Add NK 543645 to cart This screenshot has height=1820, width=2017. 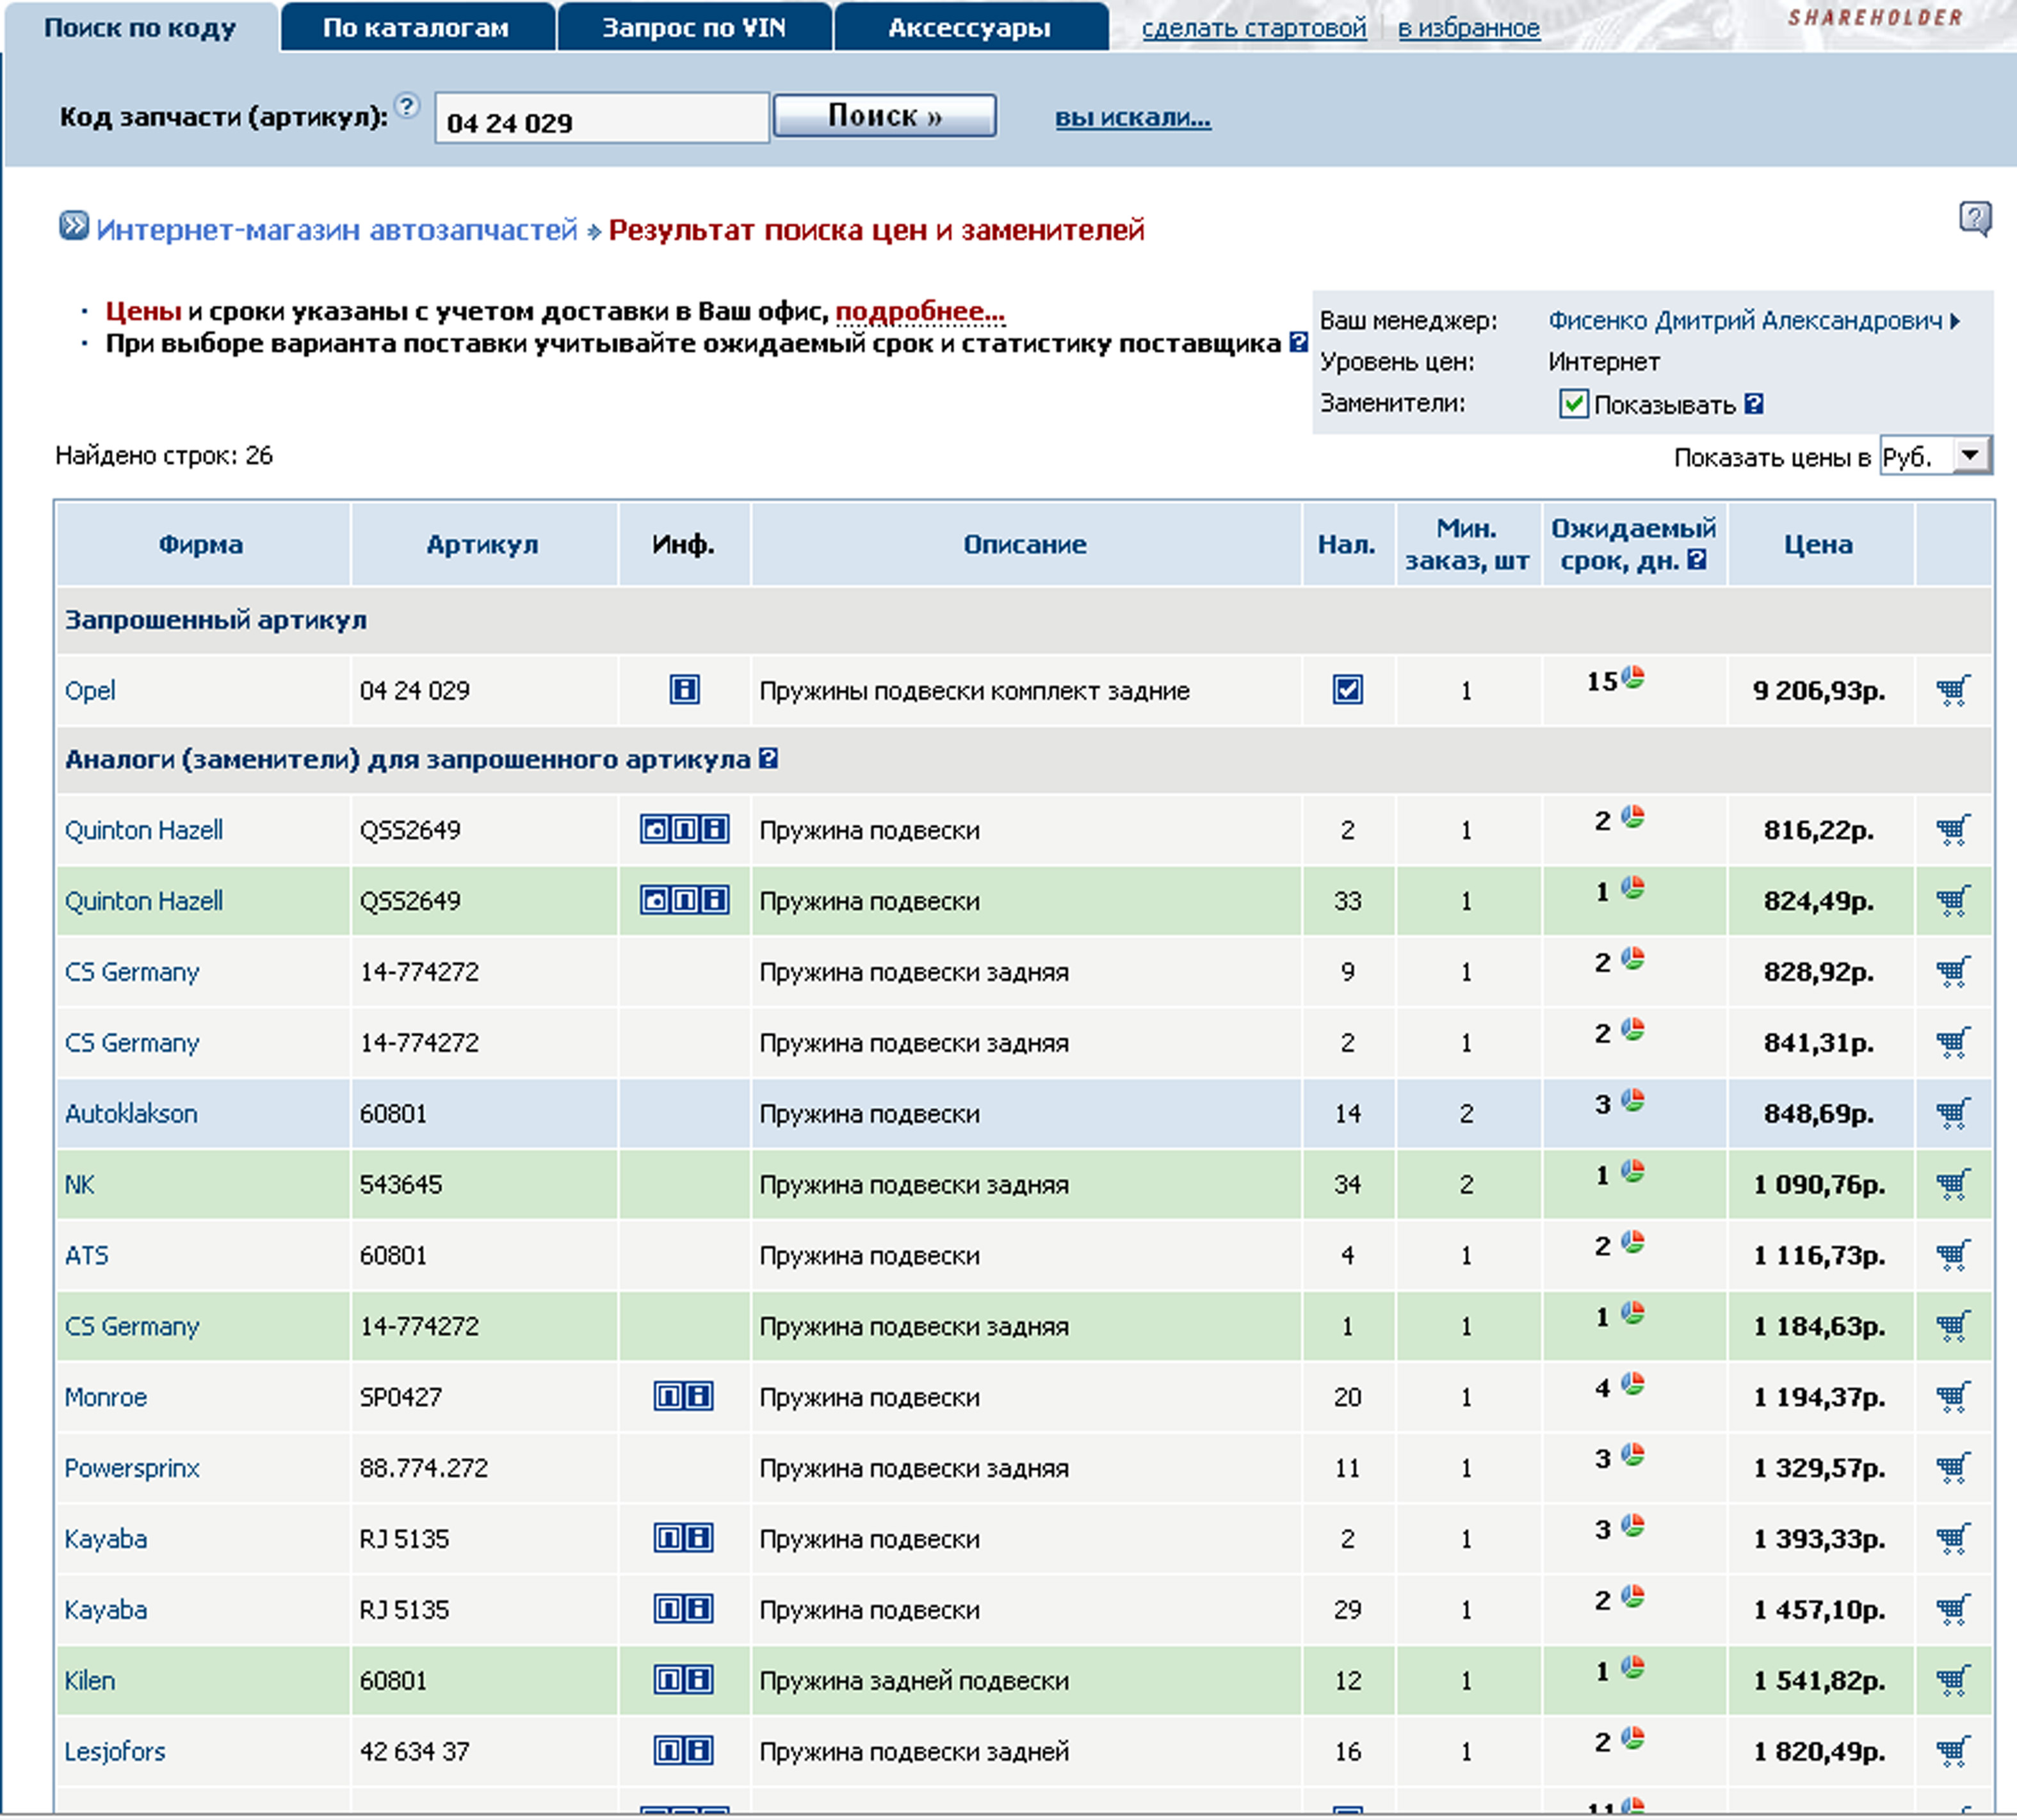[1952, 1184]
